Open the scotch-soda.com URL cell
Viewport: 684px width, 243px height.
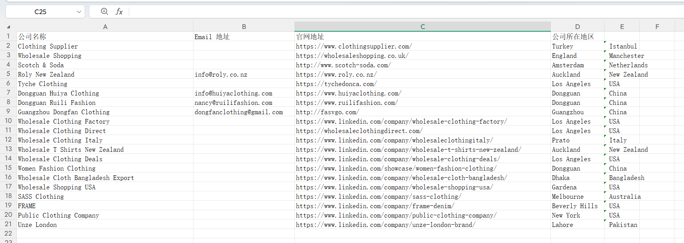422,65
